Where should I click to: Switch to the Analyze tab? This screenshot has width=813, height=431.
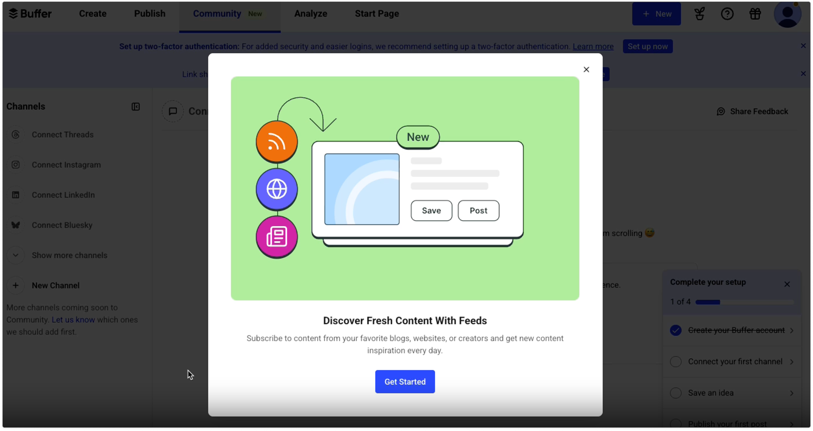pyautogui.click(x=310, y=14)
